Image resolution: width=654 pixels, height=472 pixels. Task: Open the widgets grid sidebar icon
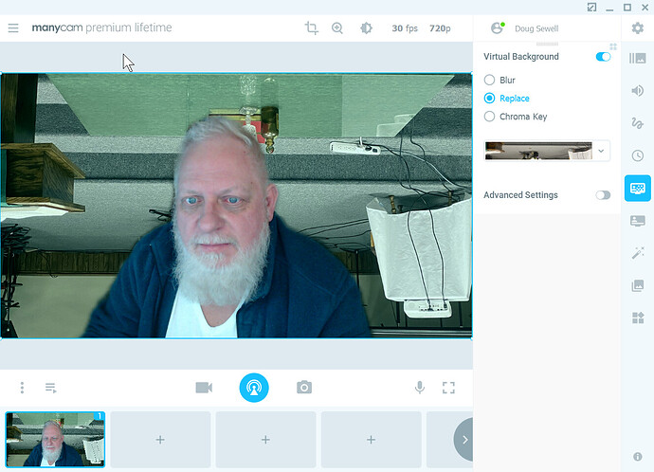[x=638, y=318]
